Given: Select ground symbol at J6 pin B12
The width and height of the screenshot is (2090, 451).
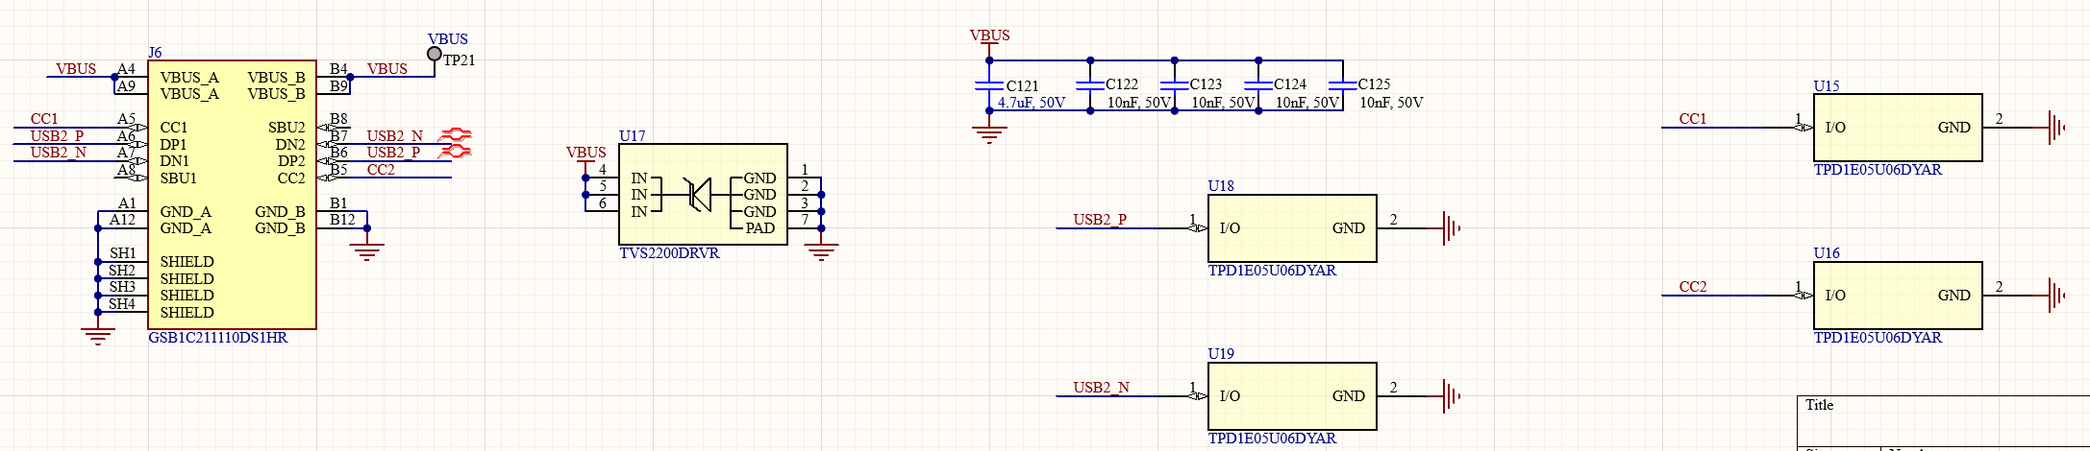Looking at the screenshot, I should pos(367,251).
